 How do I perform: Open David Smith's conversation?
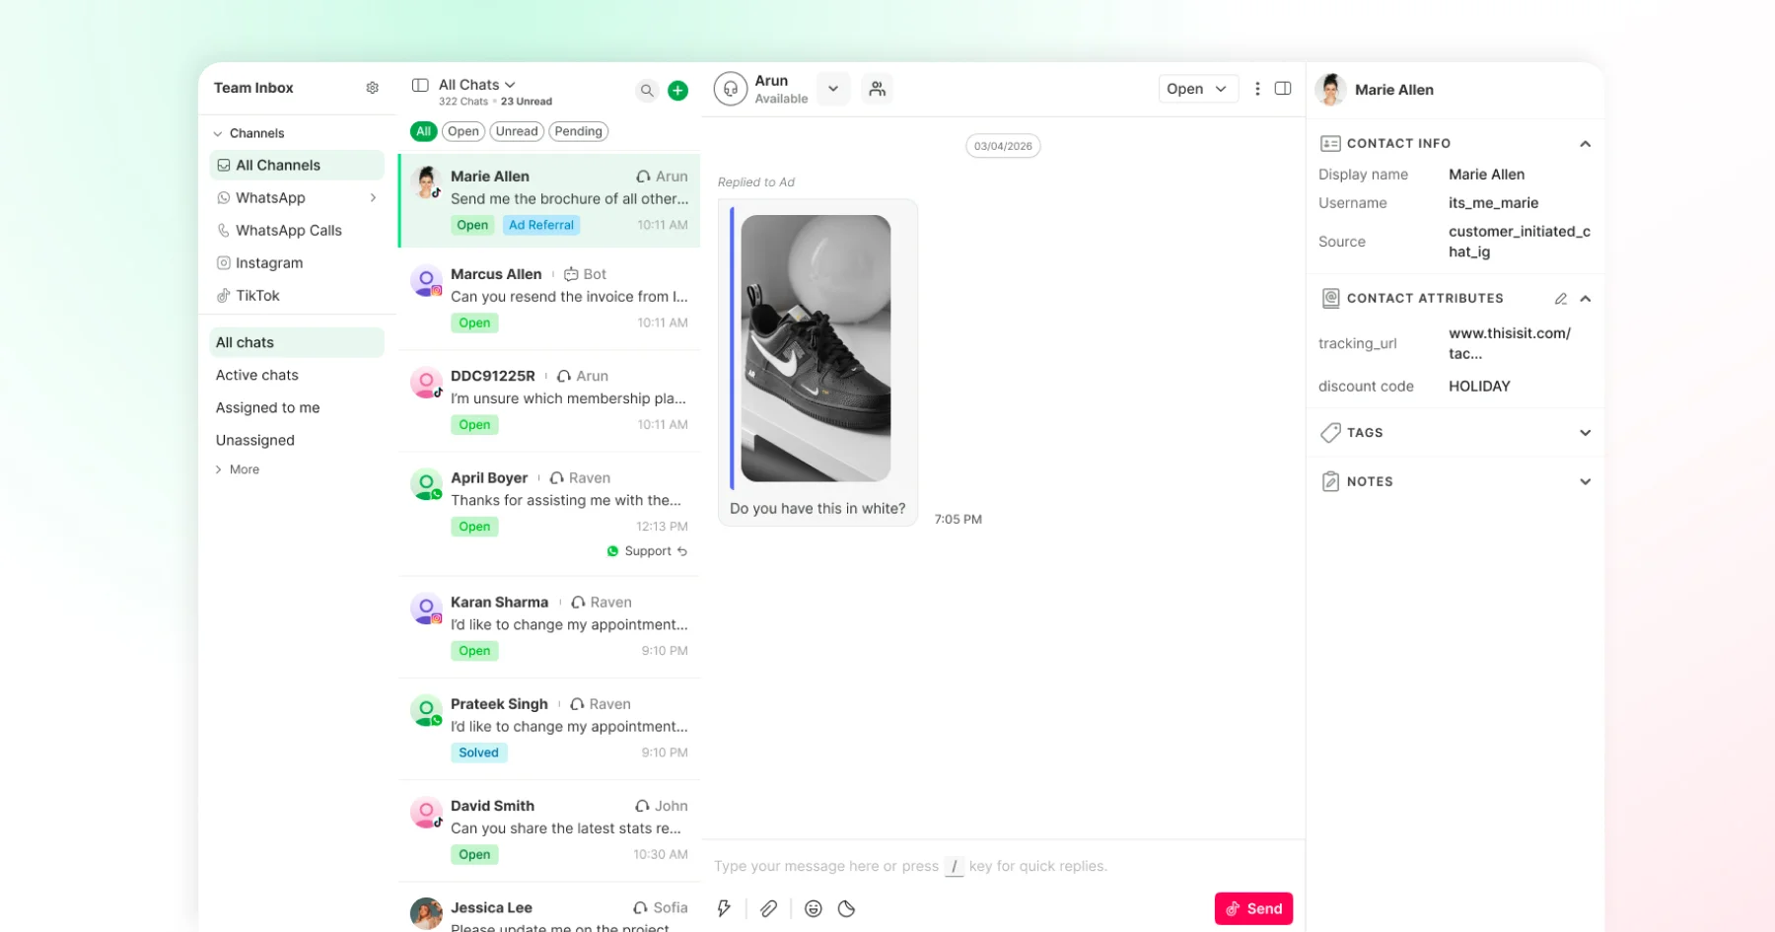point(549,830)
